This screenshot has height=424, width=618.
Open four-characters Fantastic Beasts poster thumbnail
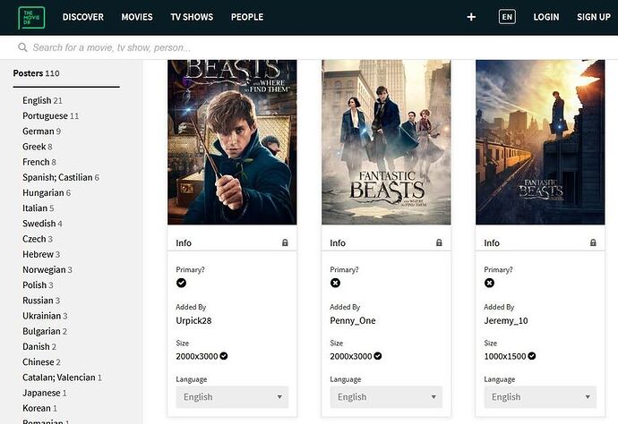pos(386,142)
